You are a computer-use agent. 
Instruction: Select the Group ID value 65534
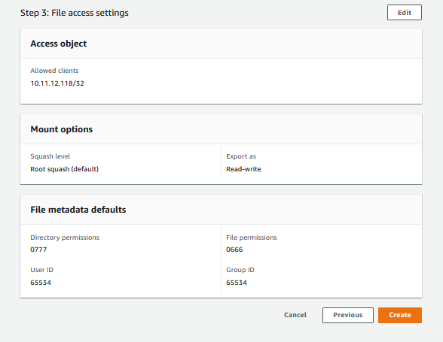(x=237, y=283)
